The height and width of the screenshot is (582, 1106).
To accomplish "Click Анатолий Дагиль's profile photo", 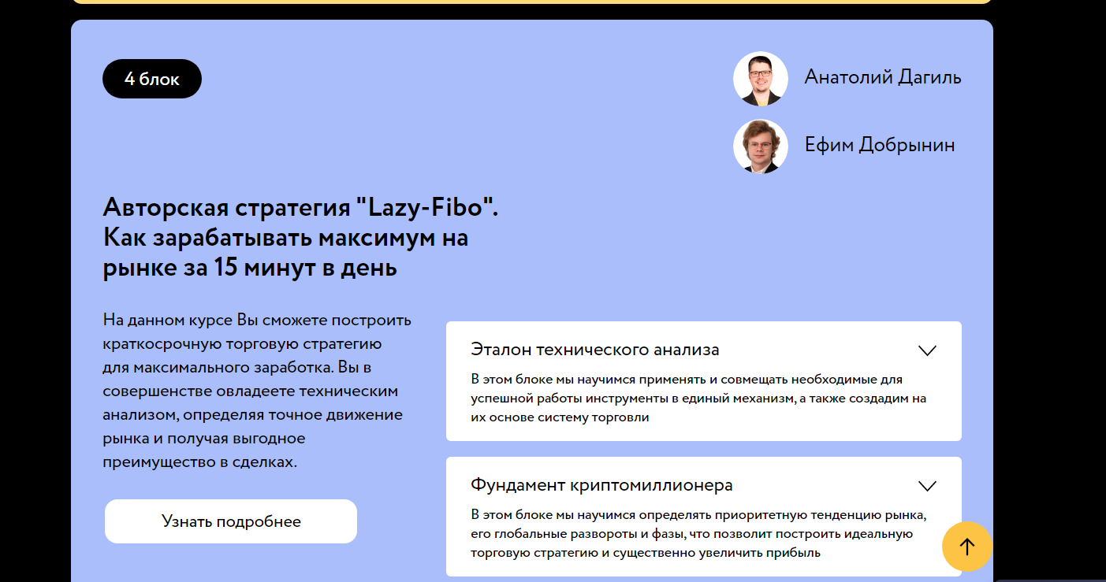I will pyautogui.click(x=760, y=78).
